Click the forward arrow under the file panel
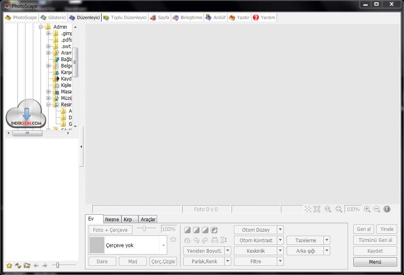 point(45,265)
